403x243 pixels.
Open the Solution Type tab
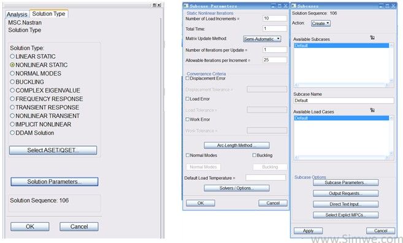coord(48,14)
